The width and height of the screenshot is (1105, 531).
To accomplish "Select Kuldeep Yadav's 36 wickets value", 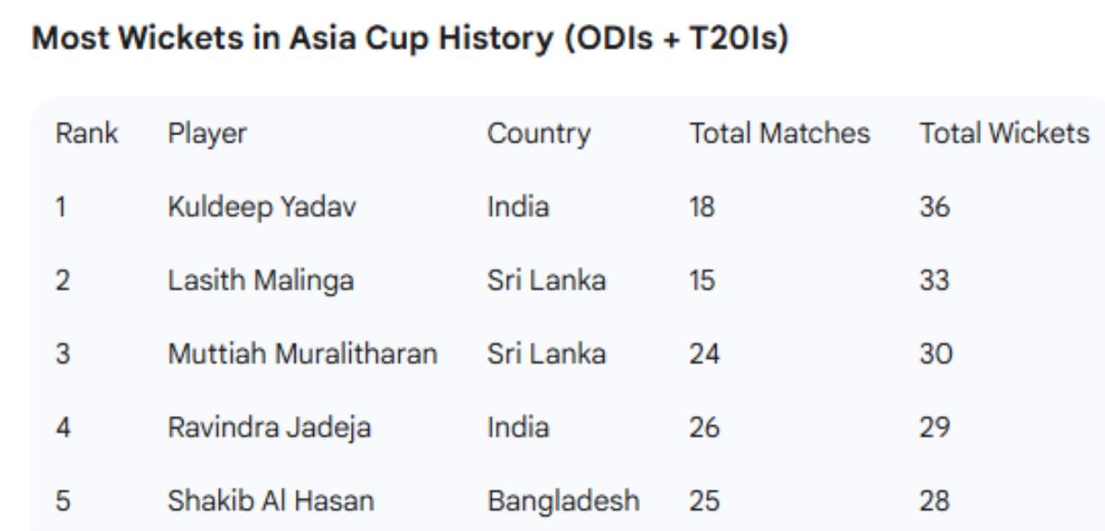I will [x=934, y=207].
